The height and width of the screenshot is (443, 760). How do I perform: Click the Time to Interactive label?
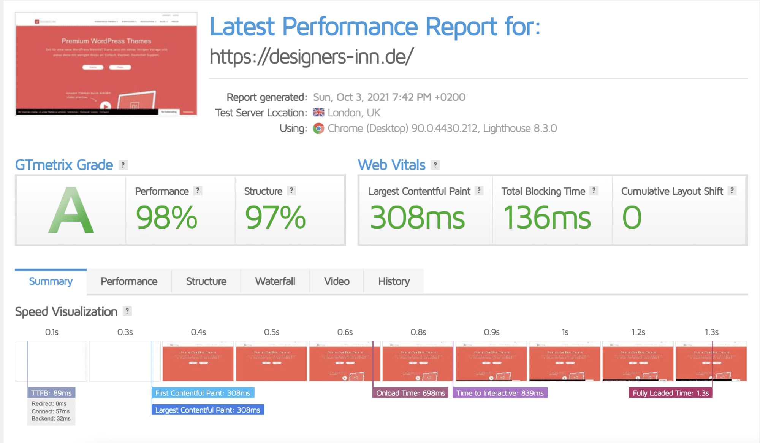pyautogui.click(x=500, y=393)
